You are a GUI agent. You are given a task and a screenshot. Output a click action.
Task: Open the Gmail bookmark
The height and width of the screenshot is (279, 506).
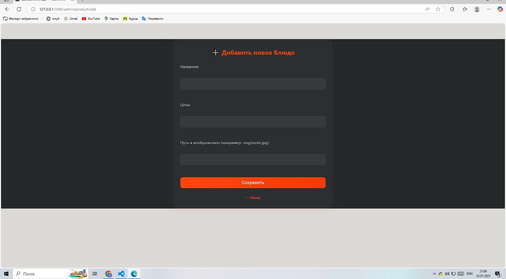pyautogui.click(x=71, y=19)
